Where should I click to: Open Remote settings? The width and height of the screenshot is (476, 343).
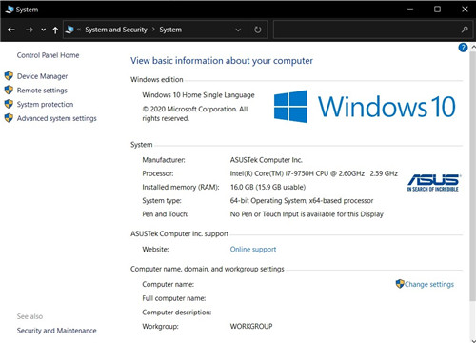(42, 91)
